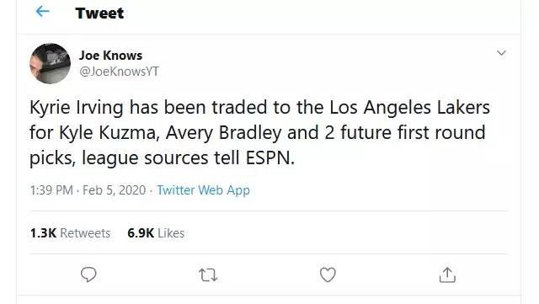The width and height of the screenshot is (539, 304).
Task: Click the Joe Knows display name
Action: [x=110, y=55]
